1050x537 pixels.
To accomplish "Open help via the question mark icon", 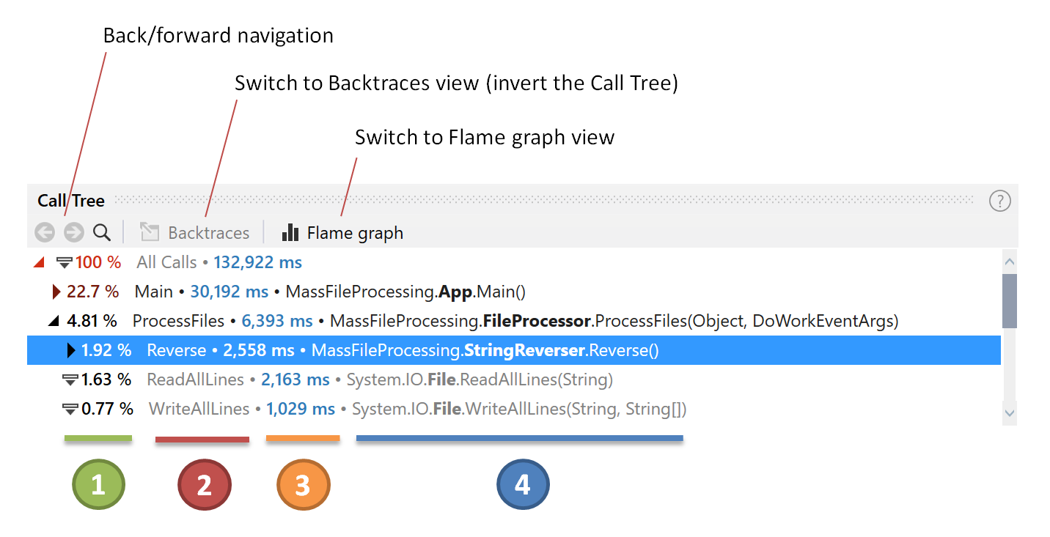I will point(999,201).
